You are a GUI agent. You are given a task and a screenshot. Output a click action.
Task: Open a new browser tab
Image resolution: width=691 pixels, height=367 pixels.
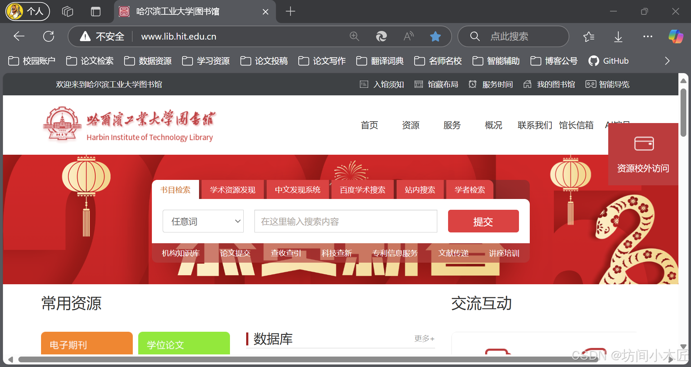(290, 12)
